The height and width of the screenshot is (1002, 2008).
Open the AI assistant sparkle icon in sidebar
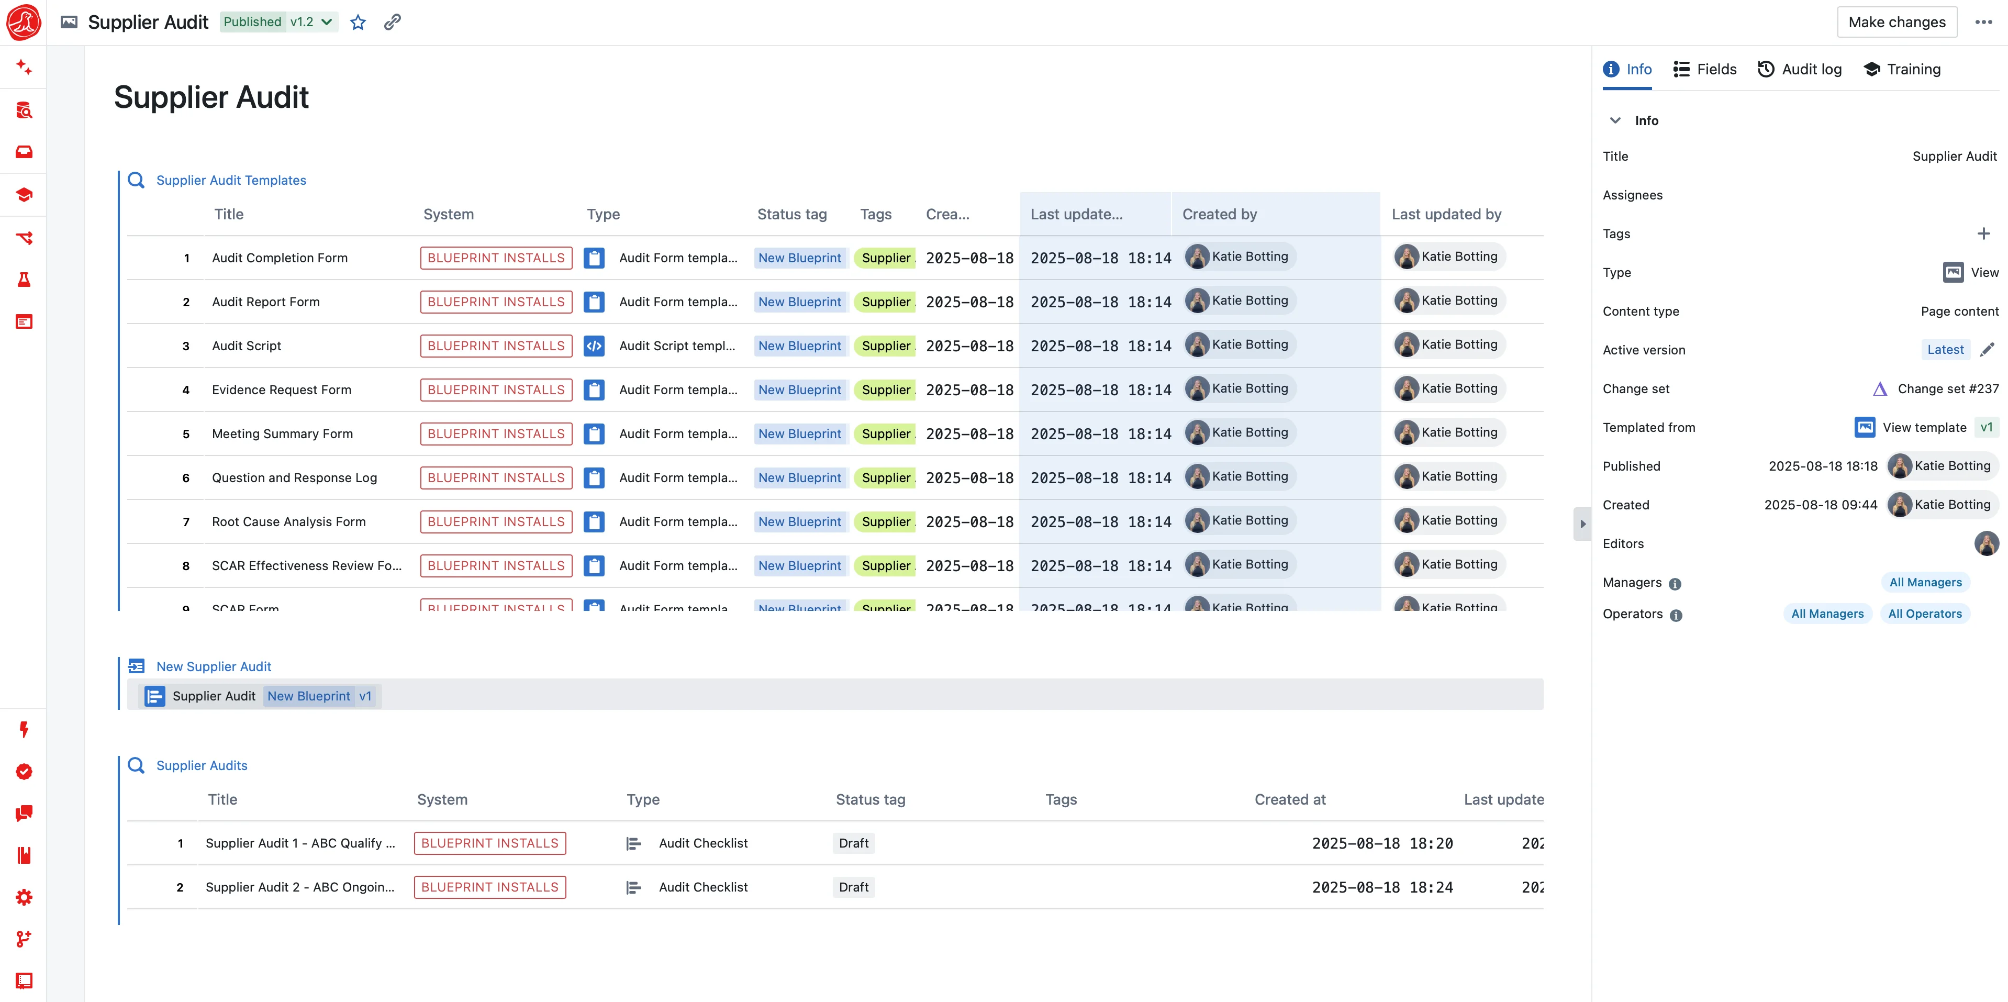pos(24,67)
